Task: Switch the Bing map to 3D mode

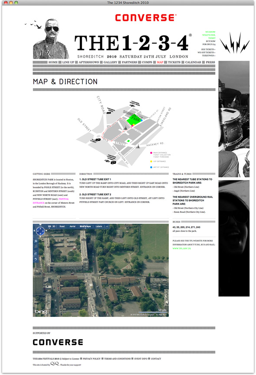Action: pyautogui.click(x=54, y=226)
